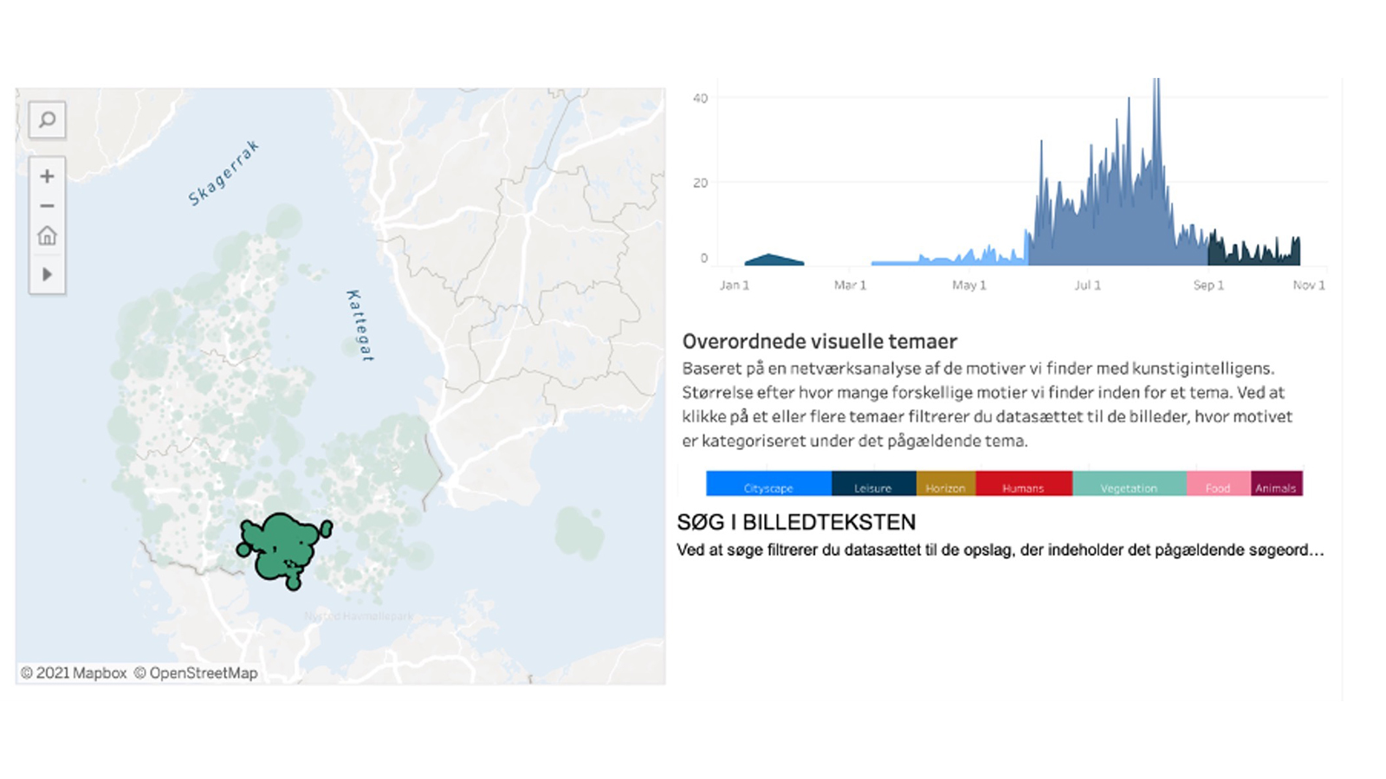
Task: Reset map view with the home icon
Action: tap(47, 235)
